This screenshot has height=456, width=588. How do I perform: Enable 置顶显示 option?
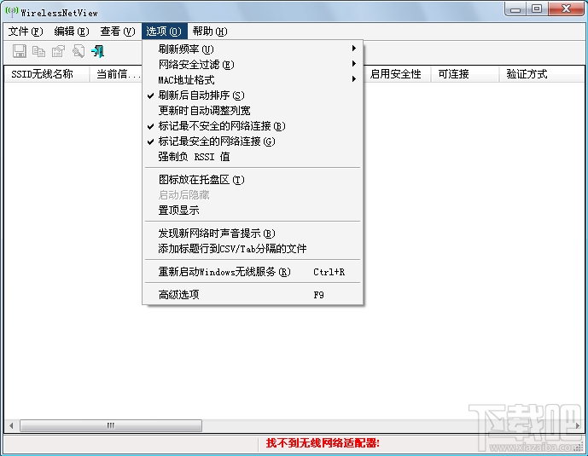(x=253, y=211)
